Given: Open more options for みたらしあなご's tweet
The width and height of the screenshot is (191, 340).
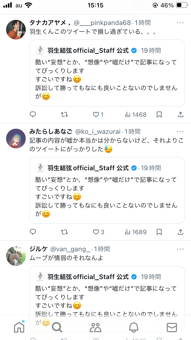Looking at the screenshot, I should point(180,132).
